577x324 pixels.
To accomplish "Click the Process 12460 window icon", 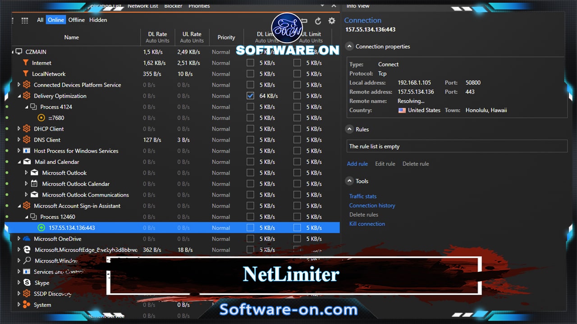I will click(33, 217).
